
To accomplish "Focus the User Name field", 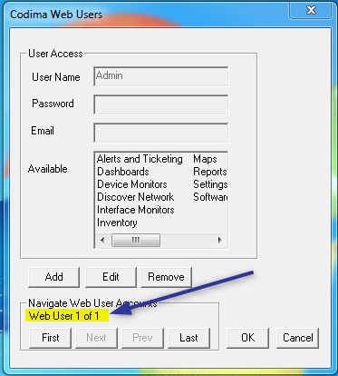I will [161, 76].
